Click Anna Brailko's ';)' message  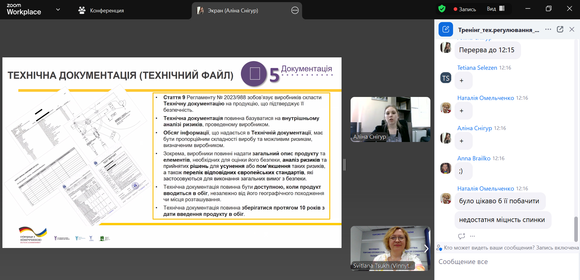[x=463, y=171]
